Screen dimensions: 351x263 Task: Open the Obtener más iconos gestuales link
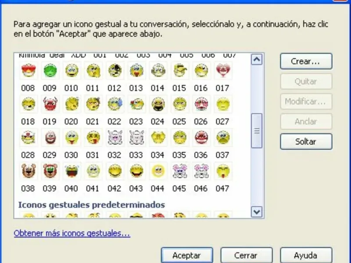coord(72,233)
